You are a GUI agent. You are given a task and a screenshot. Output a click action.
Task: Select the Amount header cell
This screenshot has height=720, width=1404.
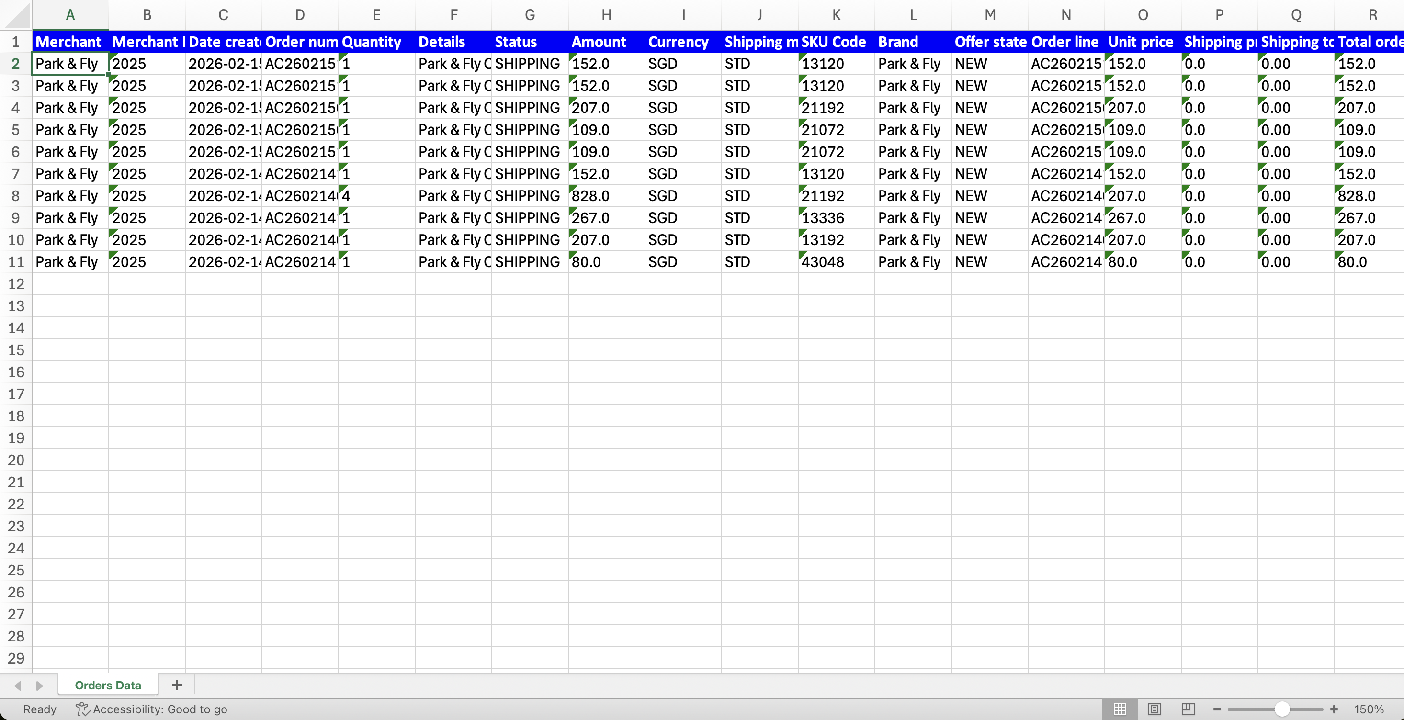[606, 42]
